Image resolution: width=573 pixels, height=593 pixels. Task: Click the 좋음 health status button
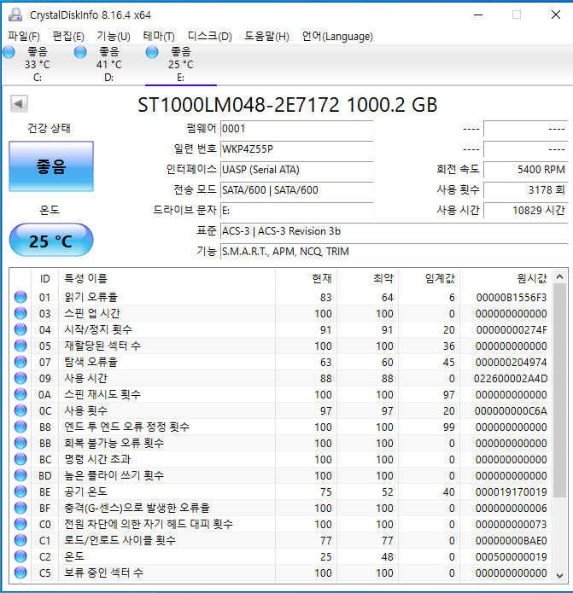click(x=51, y=166)
